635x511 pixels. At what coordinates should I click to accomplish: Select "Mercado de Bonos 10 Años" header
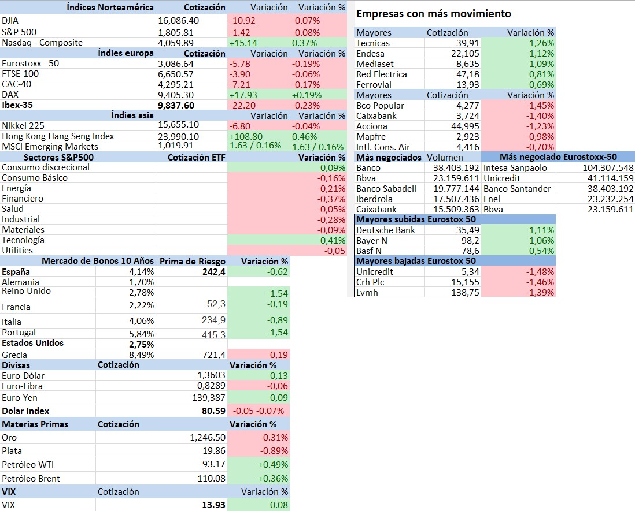point(98,261)
